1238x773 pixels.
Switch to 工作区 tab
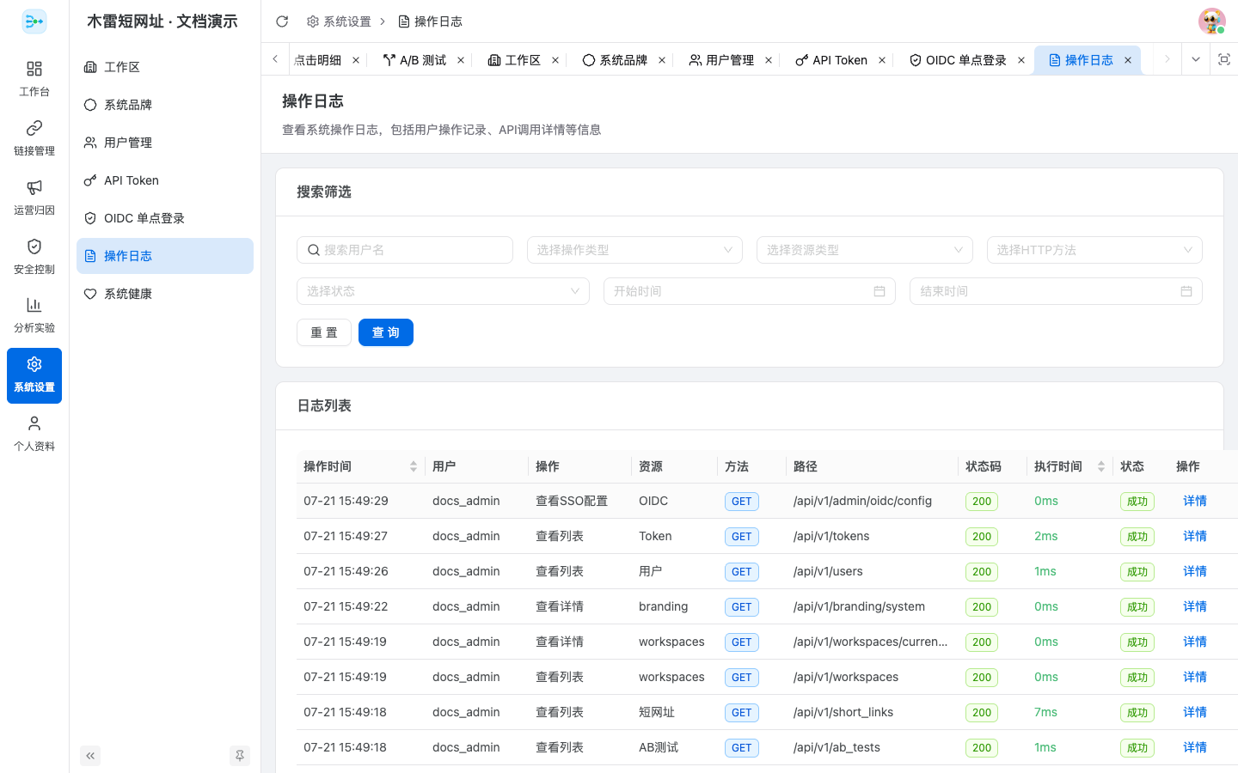tap(514, 60)
